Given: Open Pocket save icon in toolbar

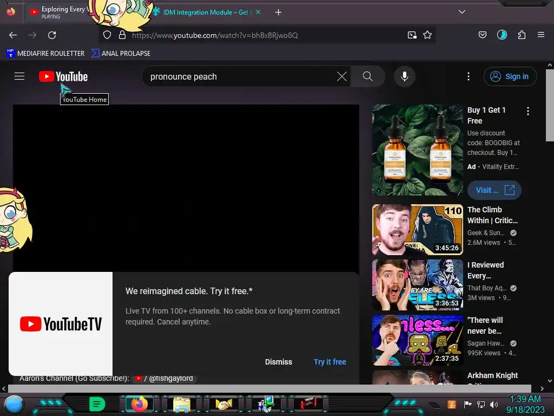Looking at the screenshot, I should (x=482, y=35).
